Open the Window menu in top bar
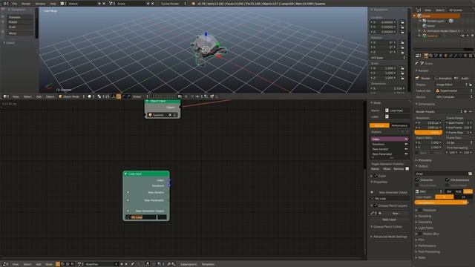475x267 pixels. tap(40, 4)
